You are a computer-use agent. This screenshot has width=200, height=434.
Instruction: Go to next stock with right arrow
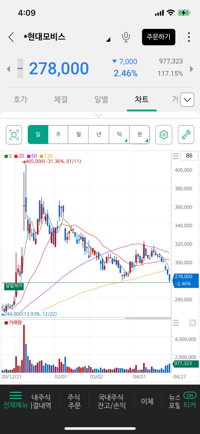(192, 69)
